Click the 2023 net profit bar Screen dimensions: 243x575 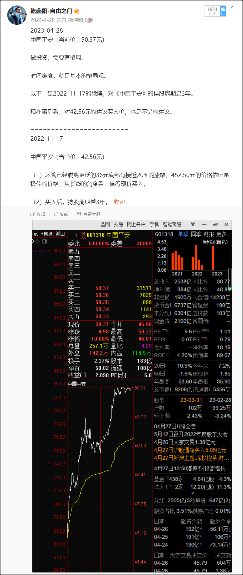pyautogui.click(x=213, y=258)
